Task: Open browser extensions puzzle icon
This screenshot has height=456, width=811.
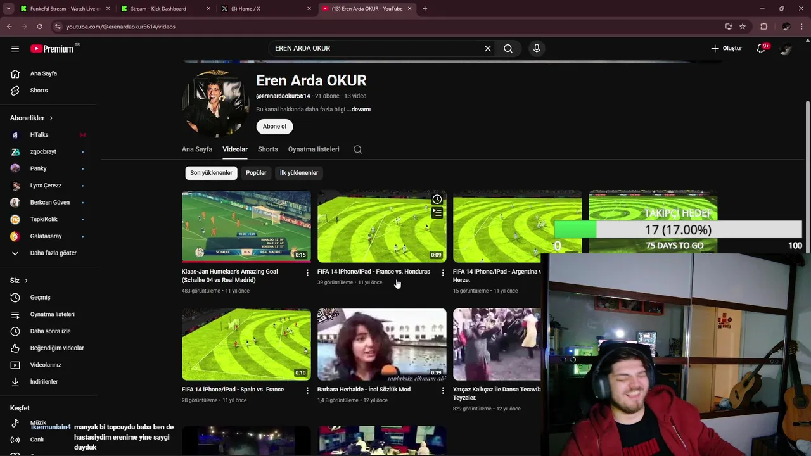Action: [764, 27]
